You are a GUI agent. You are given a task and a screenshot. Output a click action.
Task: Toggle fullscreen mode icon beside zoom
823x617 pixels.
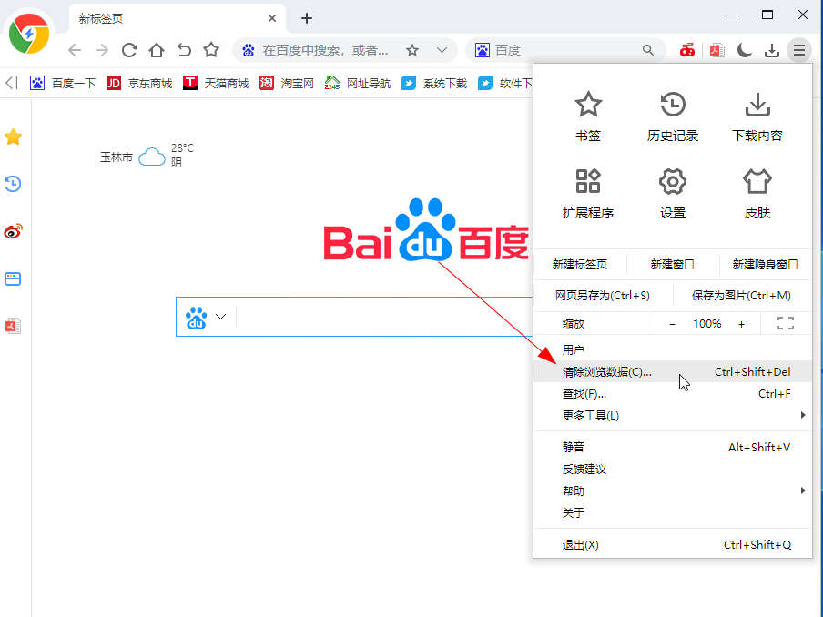(x=785, y=324)
